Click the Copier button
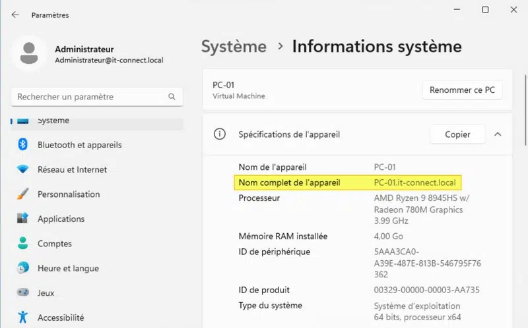 [457, 134]
